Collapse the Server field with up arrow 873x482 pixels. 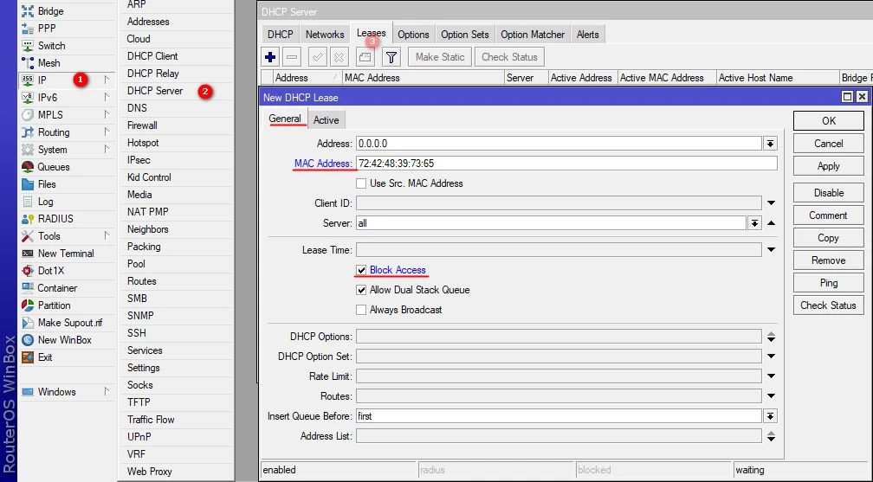[771, 223]
